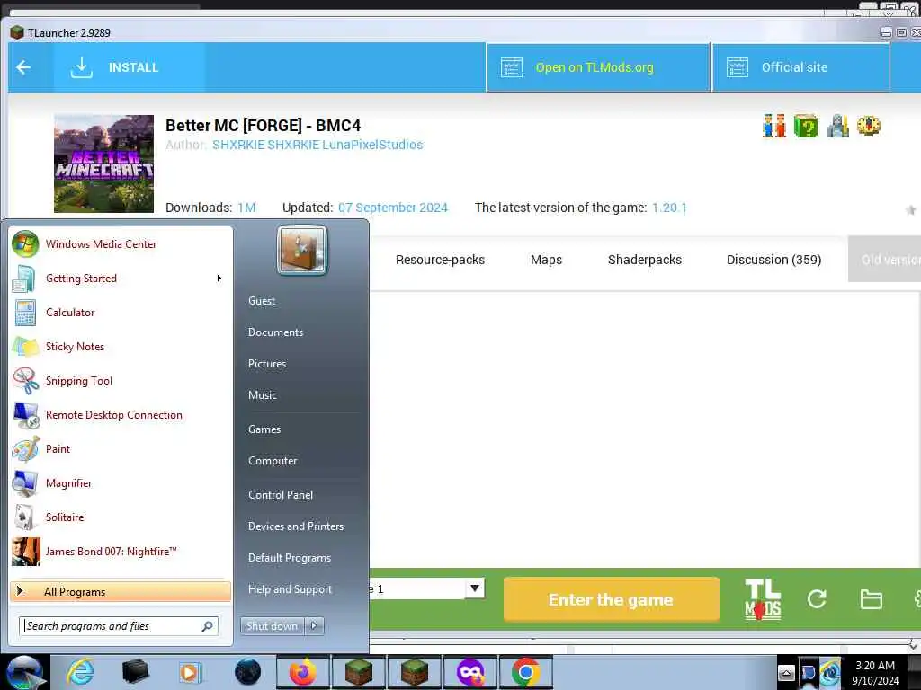Launch Paint from Start menu

click(x=121, y=449)
